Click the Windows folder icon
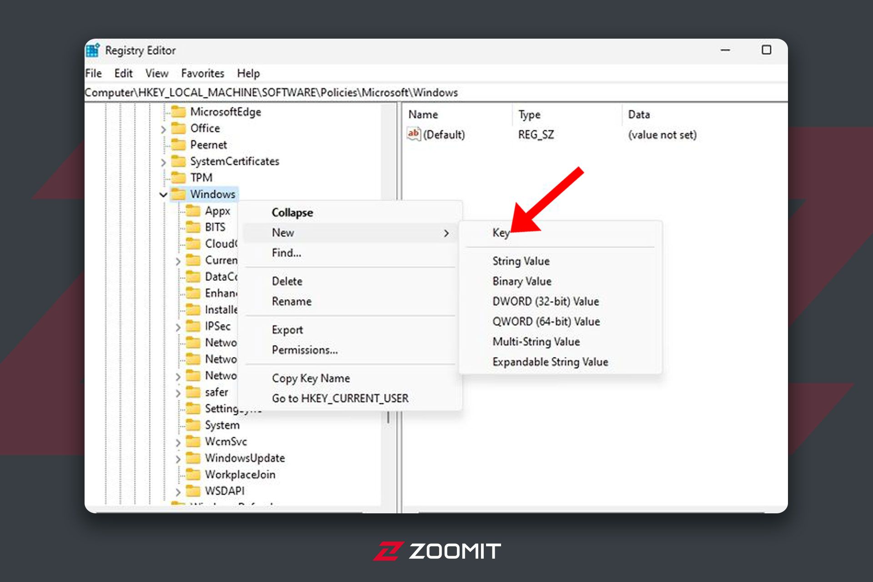The width and height of the screenshot is (873, 582). click(x=179, y=194)
